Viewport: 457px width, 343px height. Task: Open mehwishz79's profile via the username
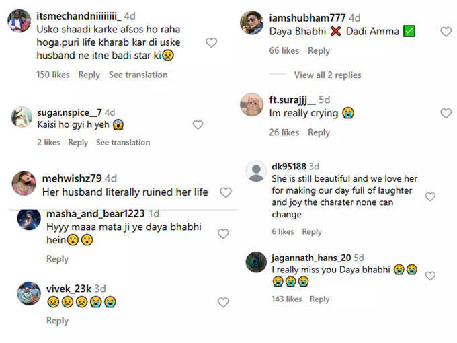coord(72,178)
